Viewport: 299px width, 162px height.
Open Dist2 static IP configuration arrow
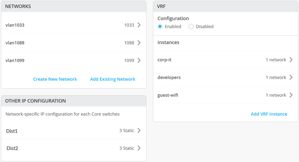click(x=139, y=148)
